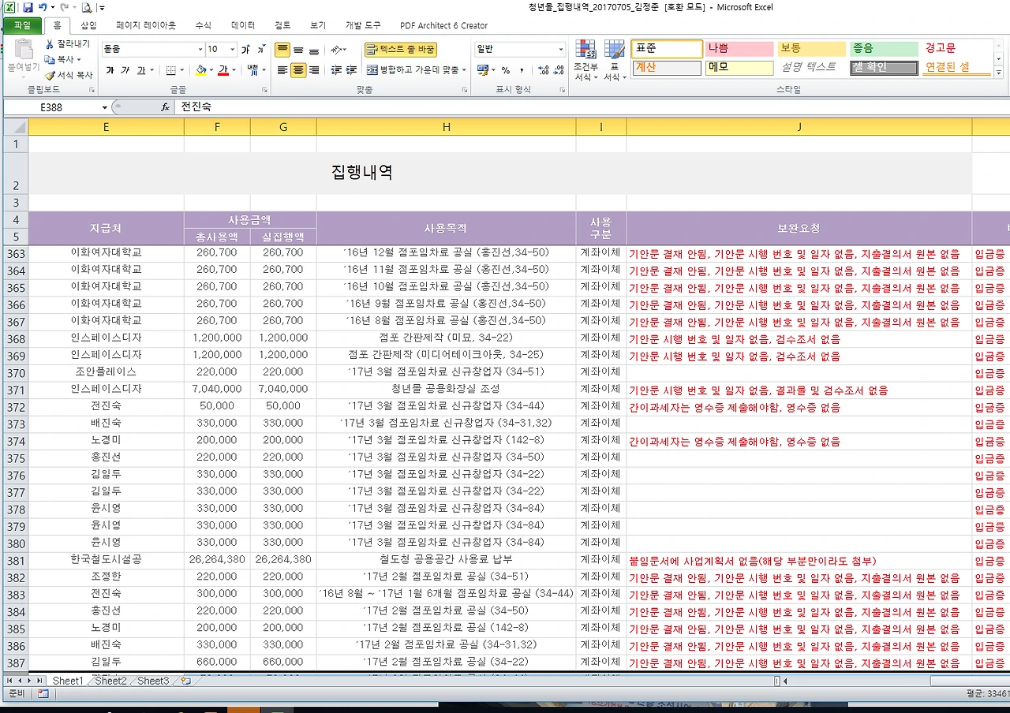Open the fill color dropdown arrow
The width and height of the screenshot is (1010, 713).
[211, 71]
